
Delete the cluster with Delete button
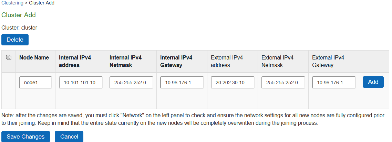click(x=15, y=40)
